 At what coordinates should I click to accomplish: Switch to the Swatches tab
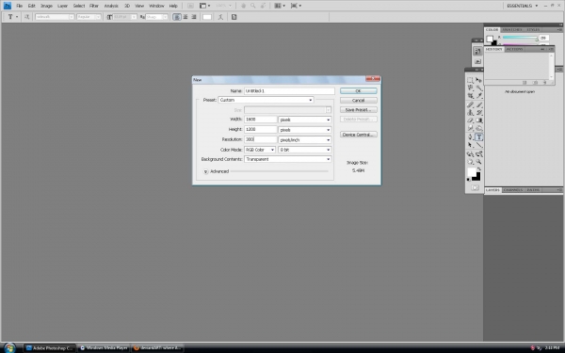click(511, 29)
